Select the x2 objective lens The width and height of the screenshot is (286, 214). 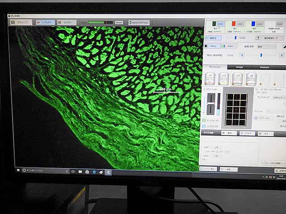click(x=251, y=78)
